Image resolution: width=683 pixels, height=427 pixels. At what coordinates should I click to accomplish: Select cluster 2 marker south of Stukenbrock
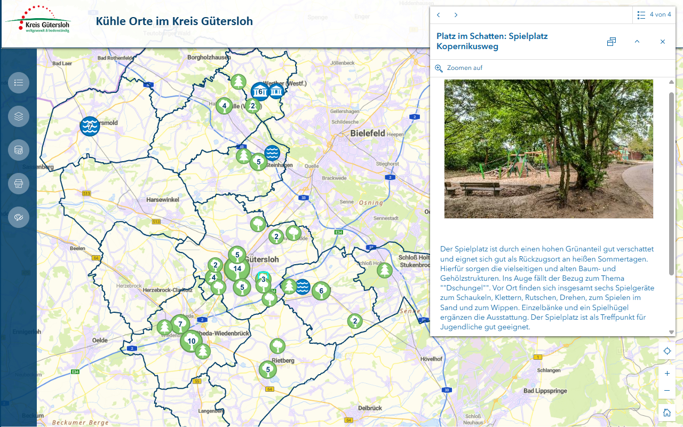pyautogui.click(x=355, y=321)
